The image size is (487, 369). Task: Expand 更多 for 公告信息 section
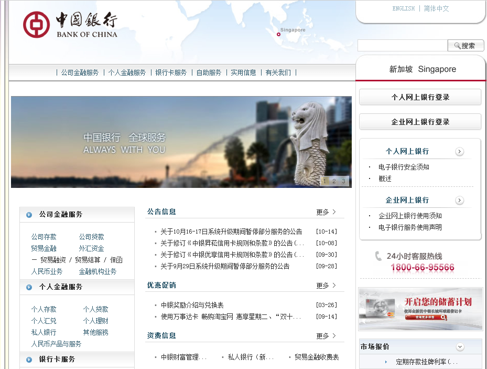click(x=326, y=212)
